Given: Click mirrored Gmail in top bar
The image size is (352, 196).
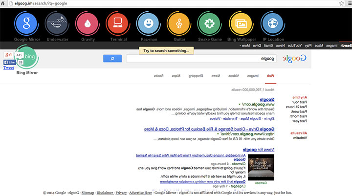Looking at the screenshot, I should [x=268, y=45].
